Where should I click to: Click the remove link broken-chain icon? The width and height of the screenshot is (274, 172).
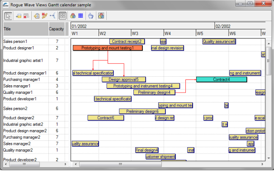(44, 16)
